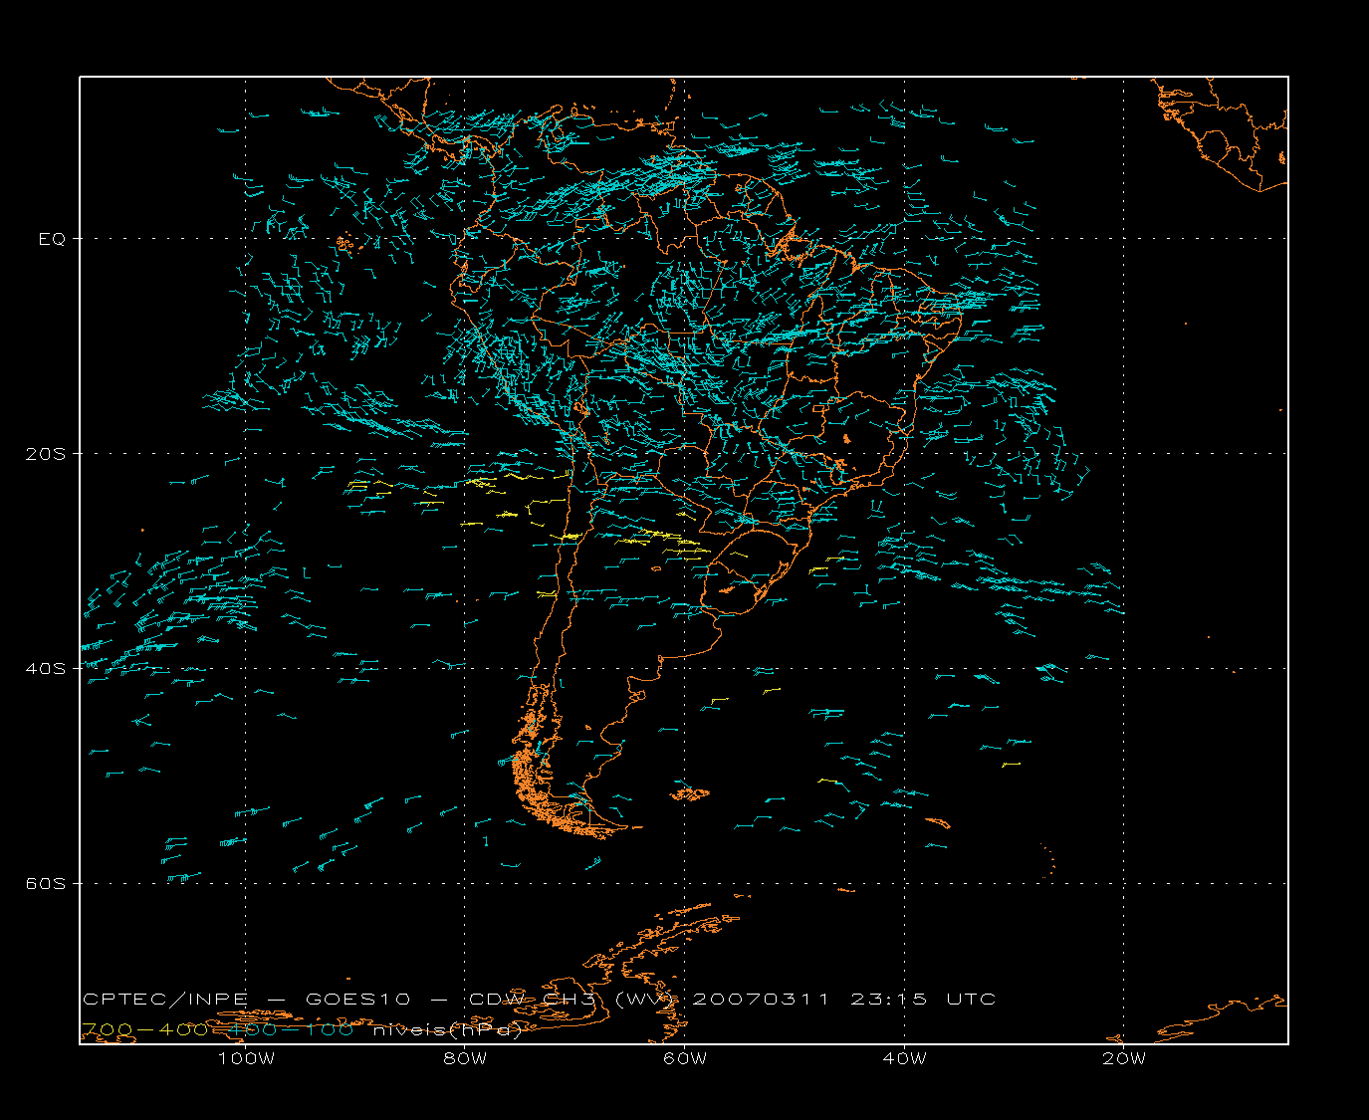This screenshot has height=1120, width=1369.
Task: Click the 80W longitude label
Action: pyautogui.click(x=465, y=1059)
